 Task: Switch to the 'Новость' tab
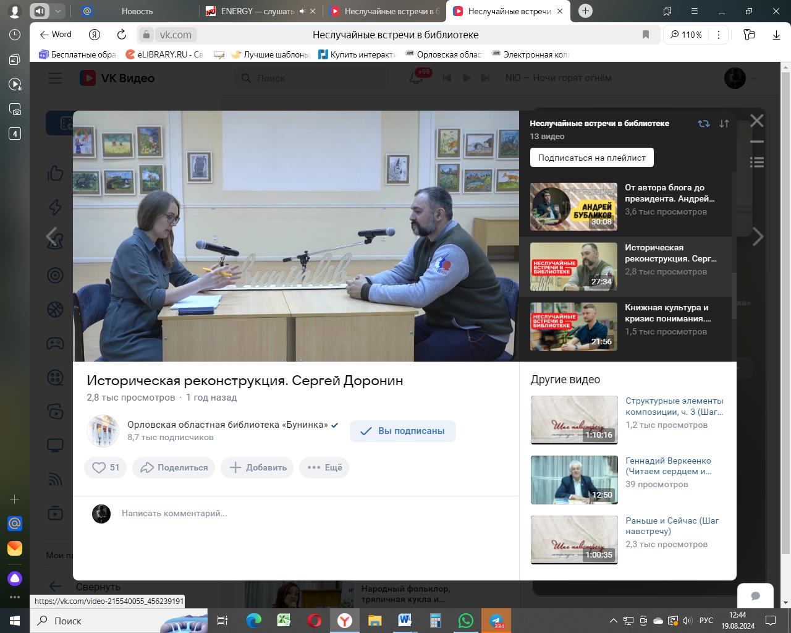point(137,11)
